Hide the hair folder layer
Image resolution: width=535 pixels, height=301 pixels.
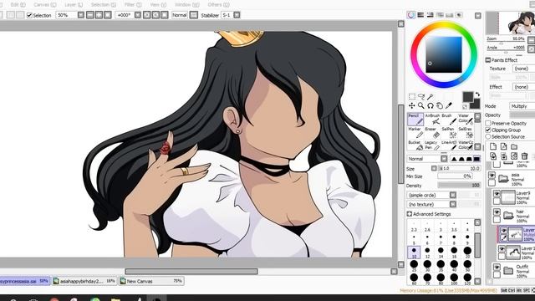point(497,212)
